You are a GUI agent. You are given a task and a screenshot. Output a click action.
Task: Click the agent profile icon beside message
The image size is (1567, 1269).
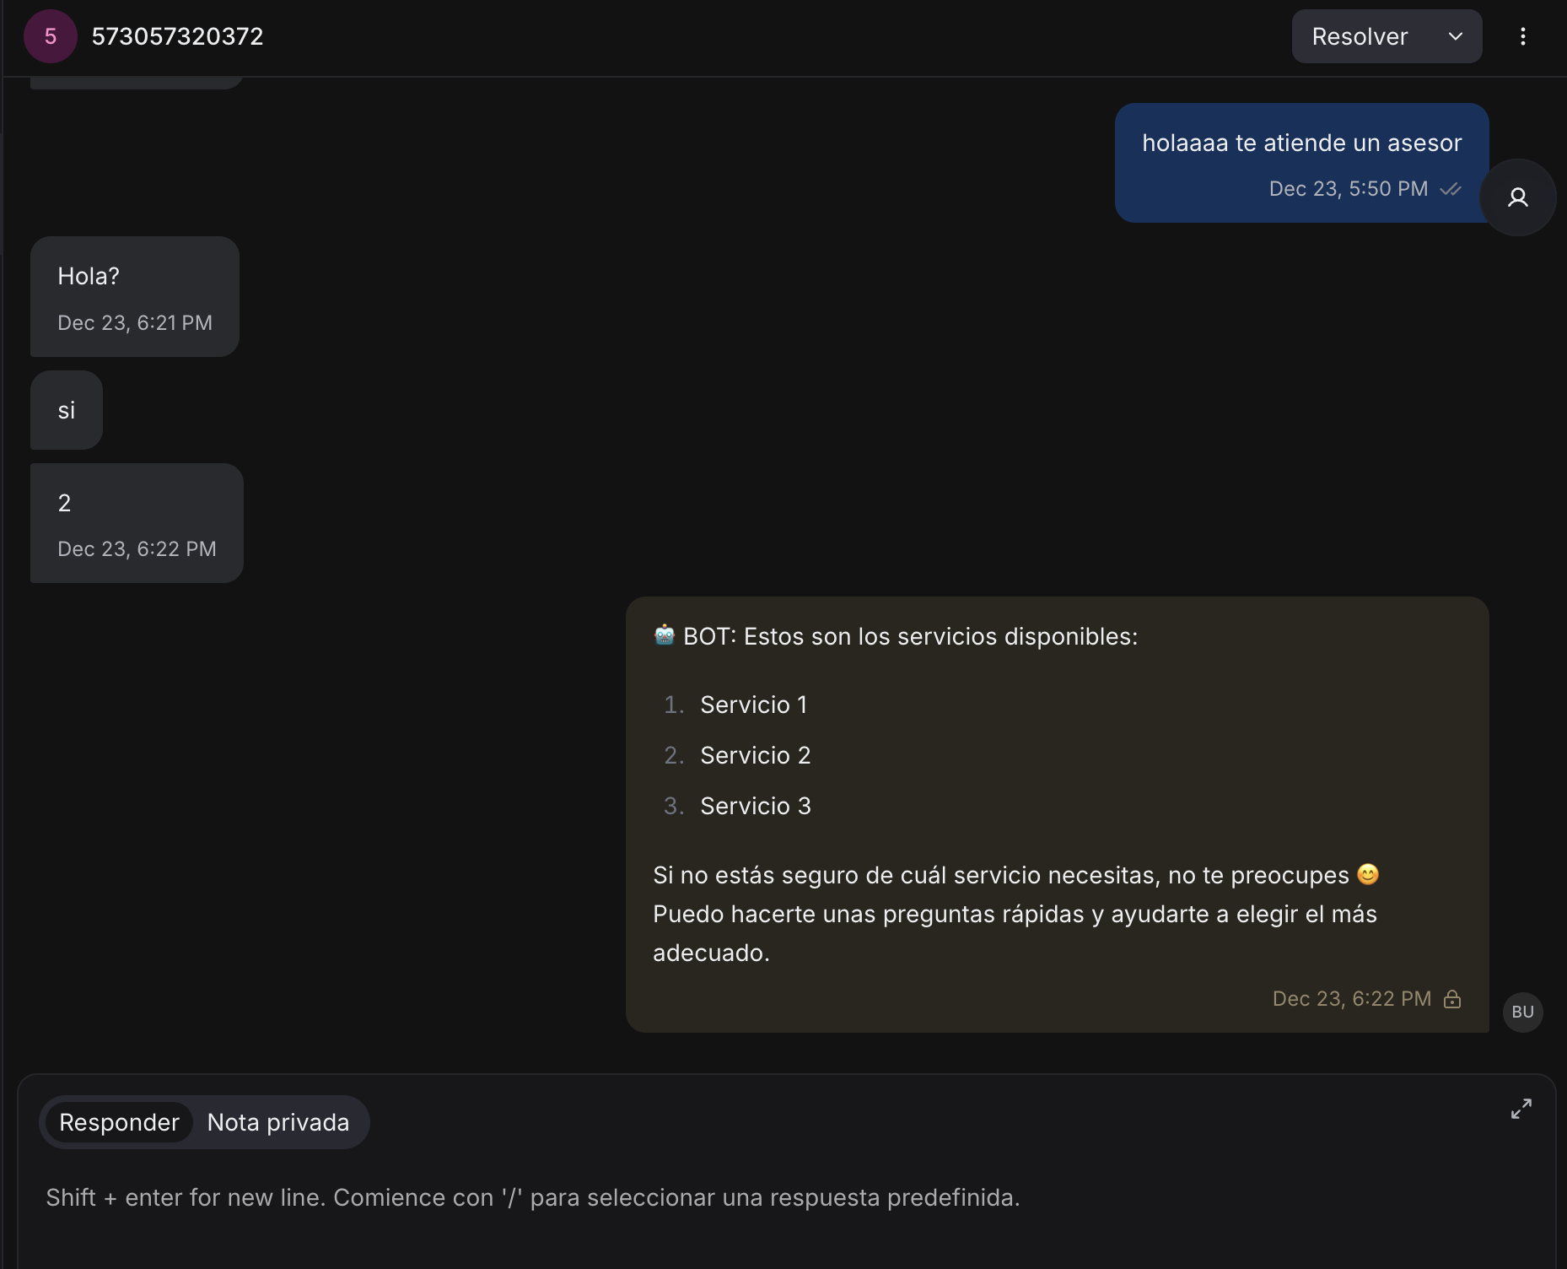(1517, 197)
